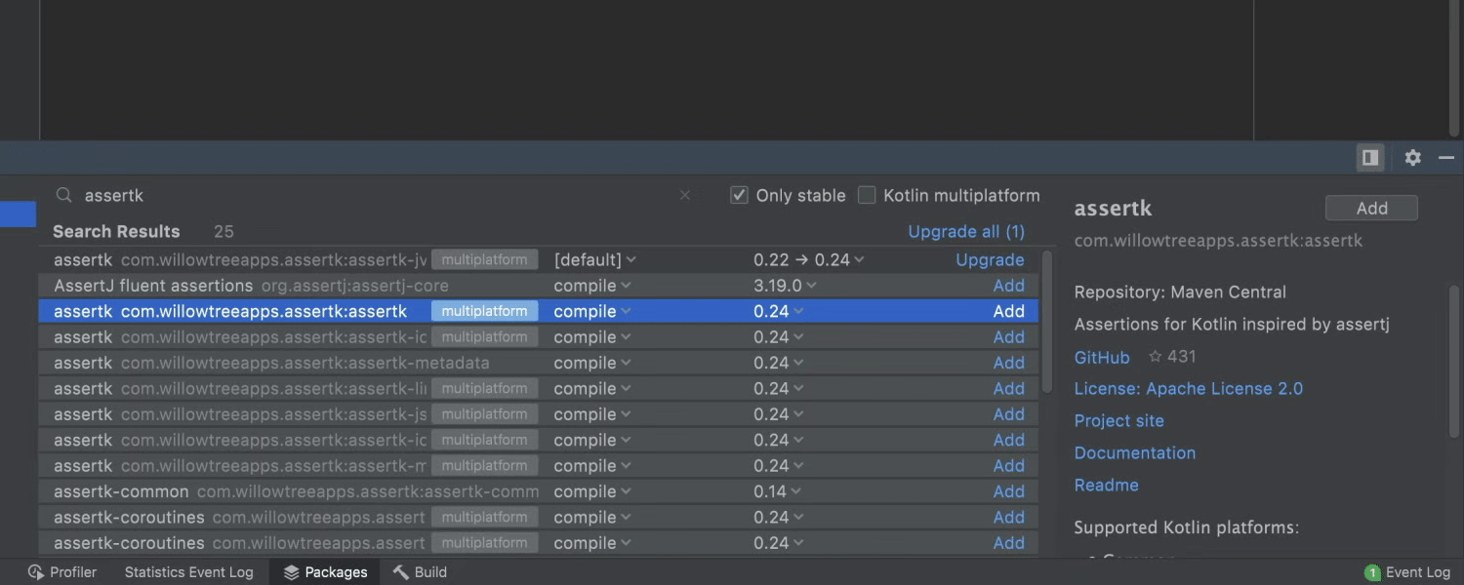Image resolution: width=1464 pixels, height=585 pixels.
Task: Click the Upgrade all (1) link
Action: point(966,232)
